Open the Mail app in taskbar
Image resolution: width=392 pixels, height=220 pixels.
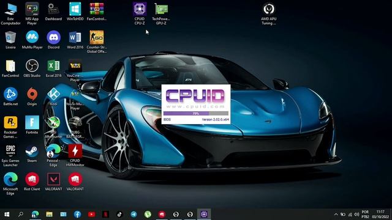tap(63, 215)
